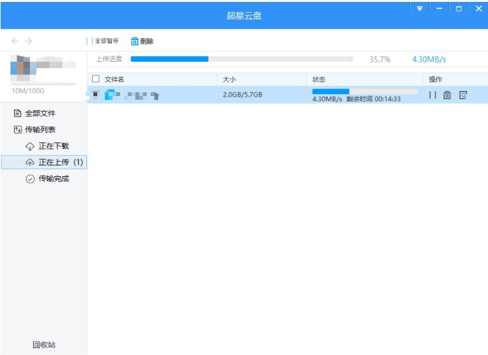Select 传输列表 in the sidebar
This screenshot has height=355, width=488.
34,129
